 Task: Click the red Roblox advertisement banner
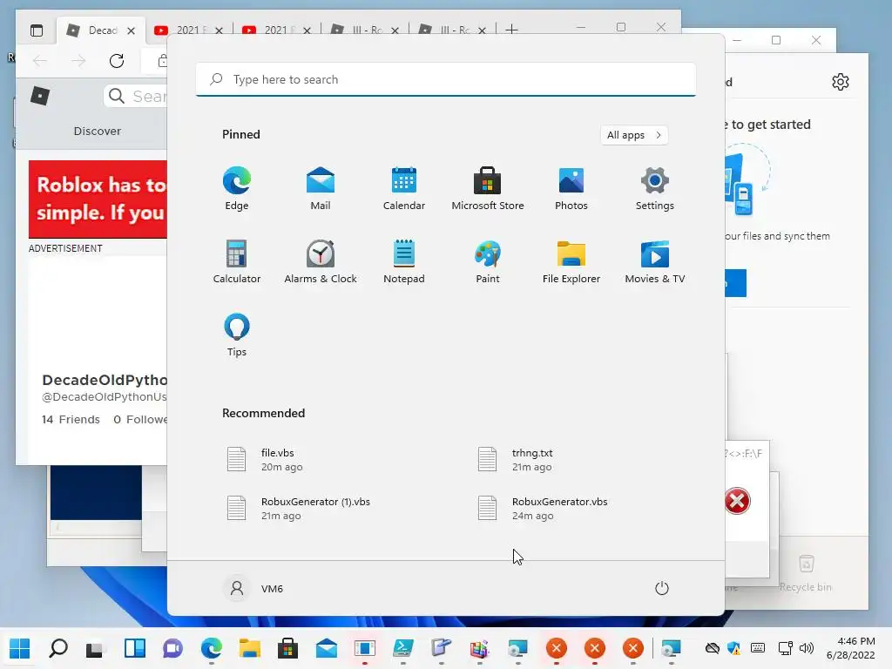tap(98, 199)
